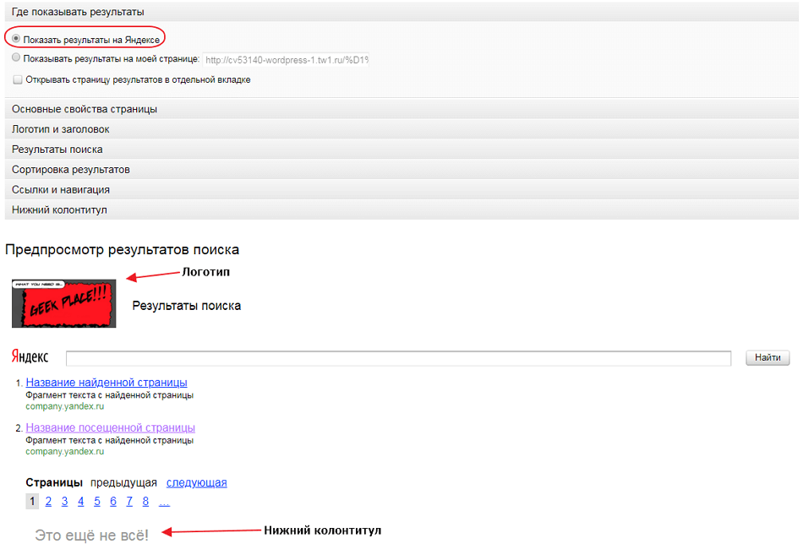Click the pagination ellipsis link
The image size is (803, 544).
click(164, 502)
